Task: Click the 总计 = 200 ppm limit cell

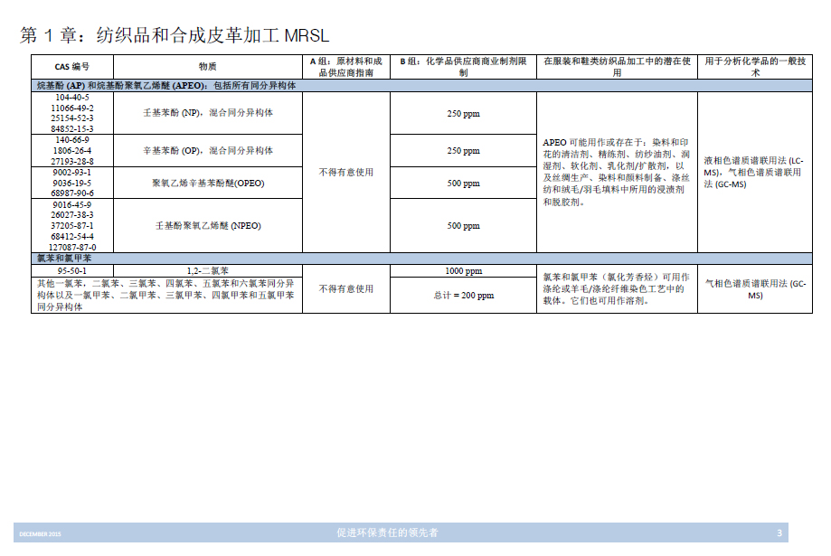Action: coord(463,296)
